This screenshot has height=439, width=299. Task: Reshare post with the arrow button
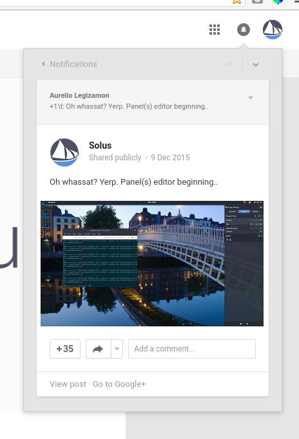(x=99, y=349)
